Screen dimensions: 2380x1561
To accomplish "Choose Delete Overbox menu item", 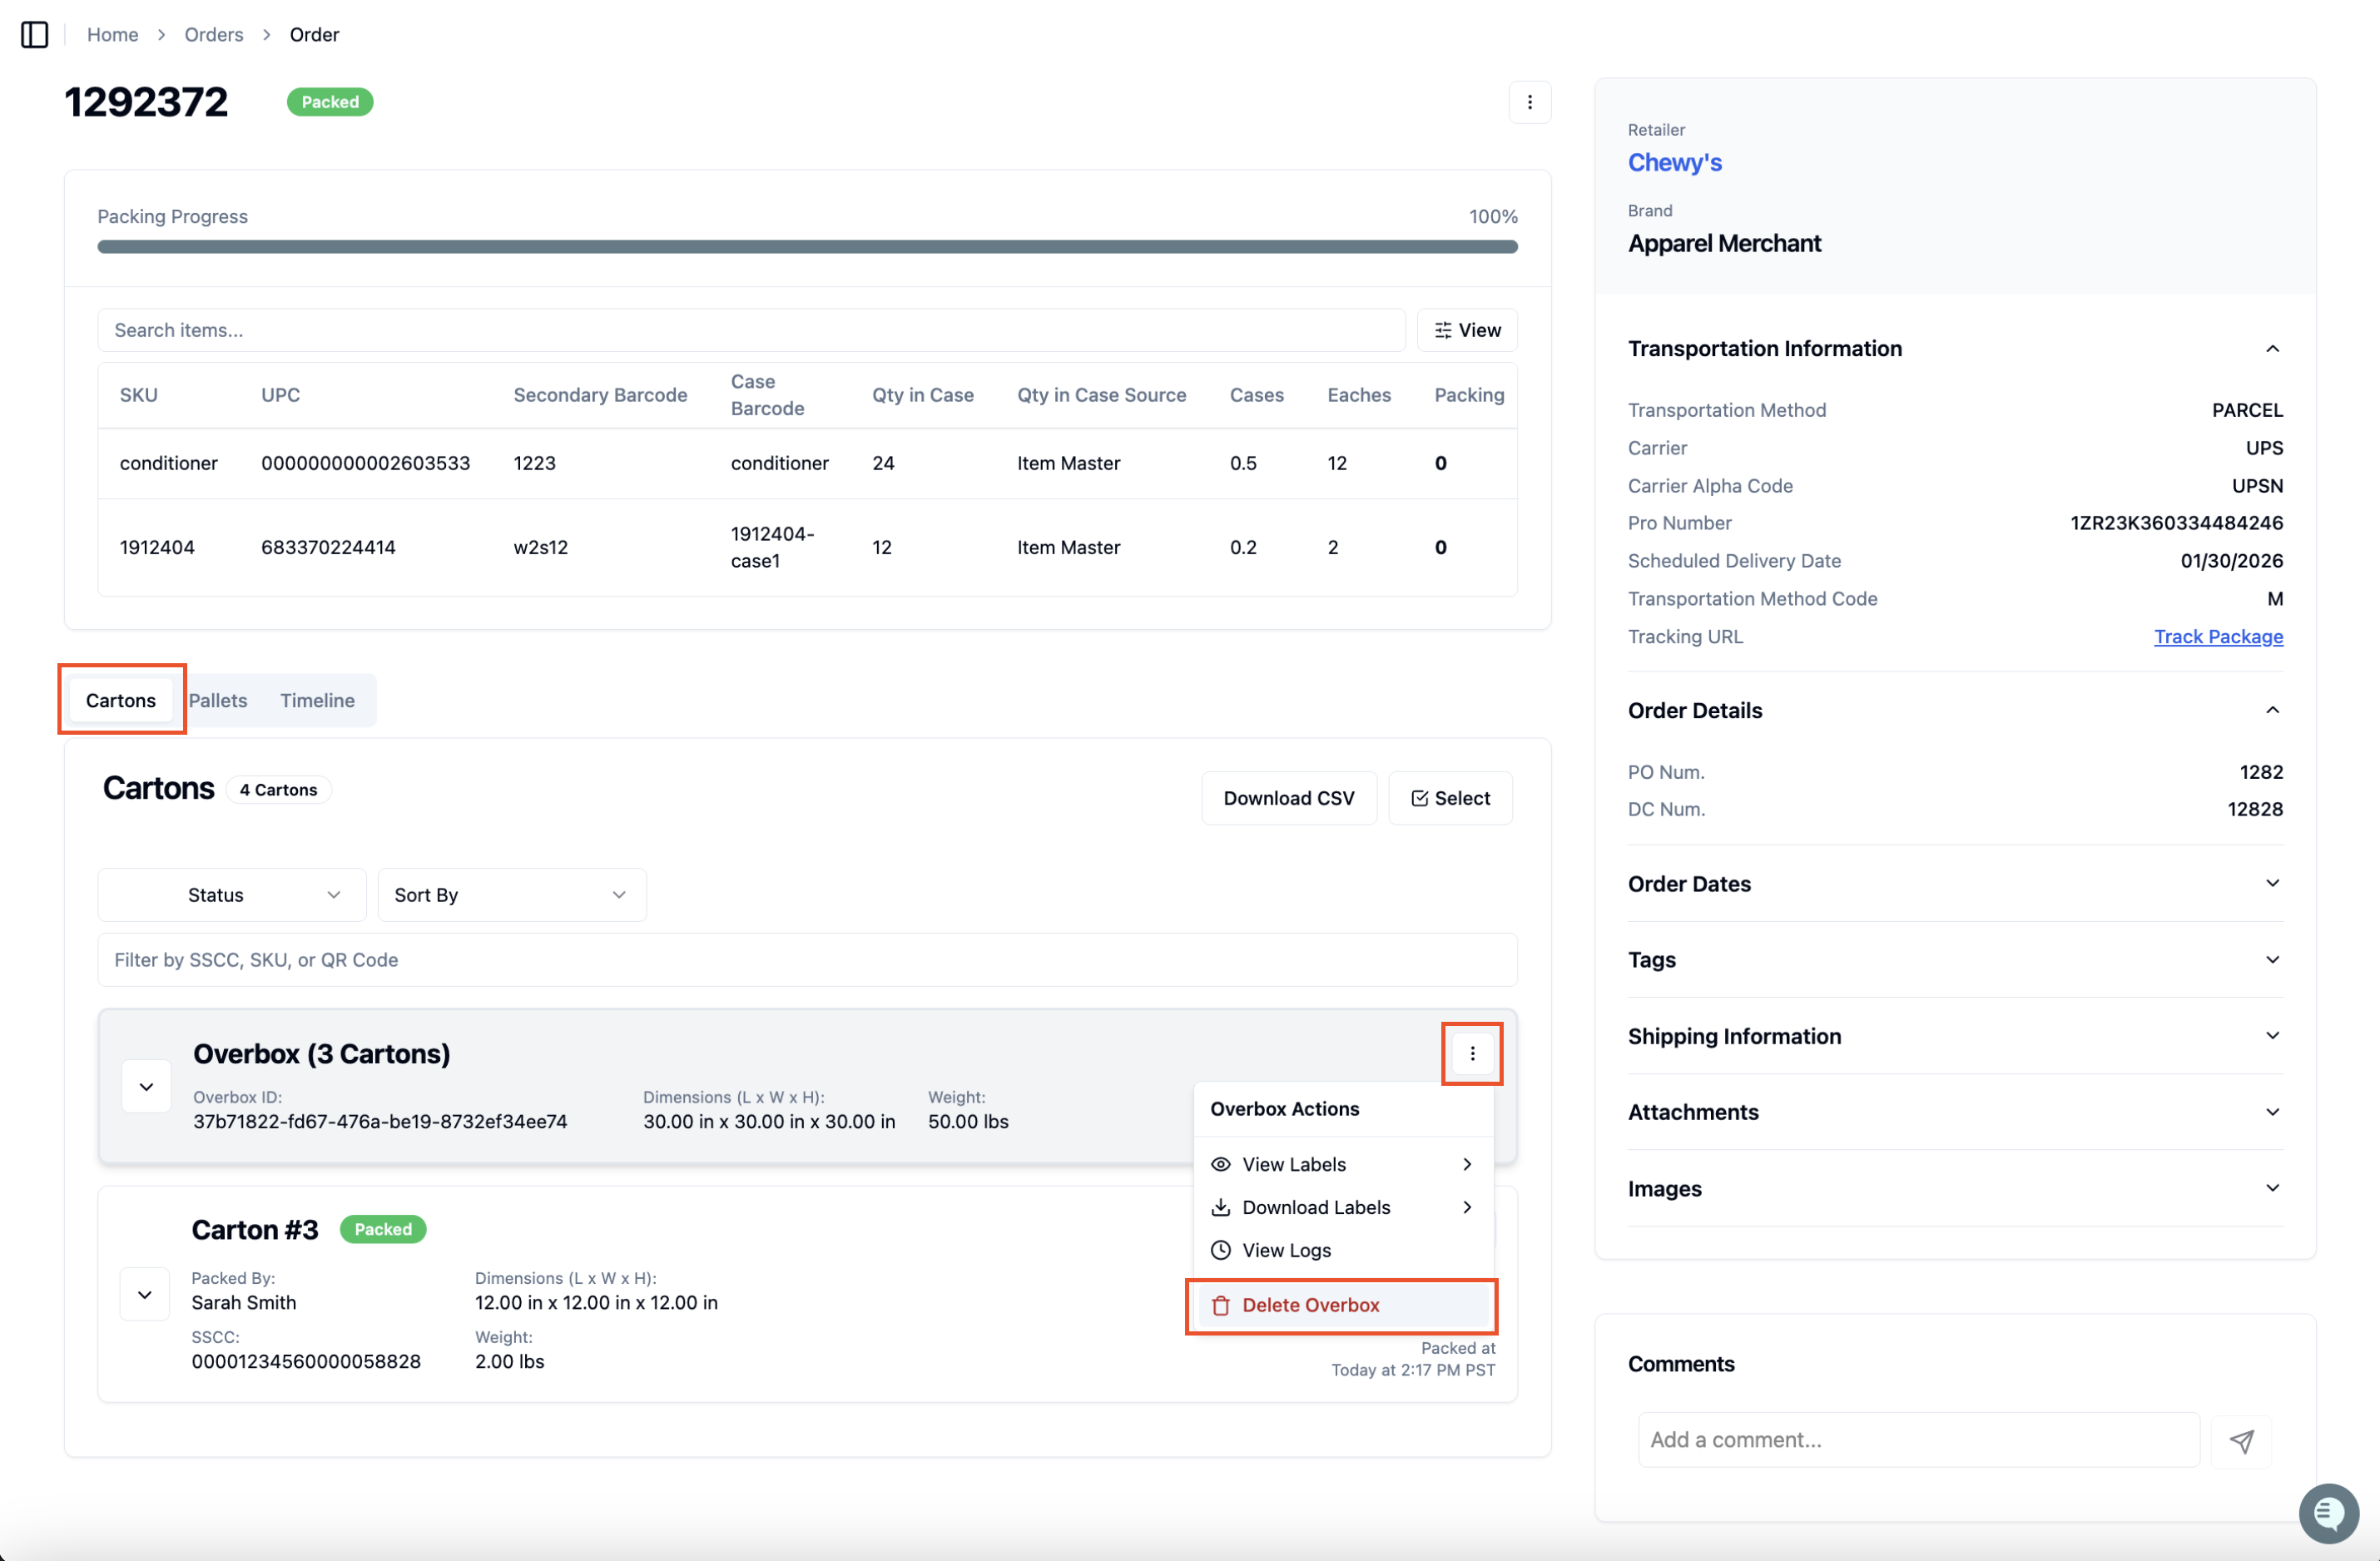I will pos(1343,1305).
